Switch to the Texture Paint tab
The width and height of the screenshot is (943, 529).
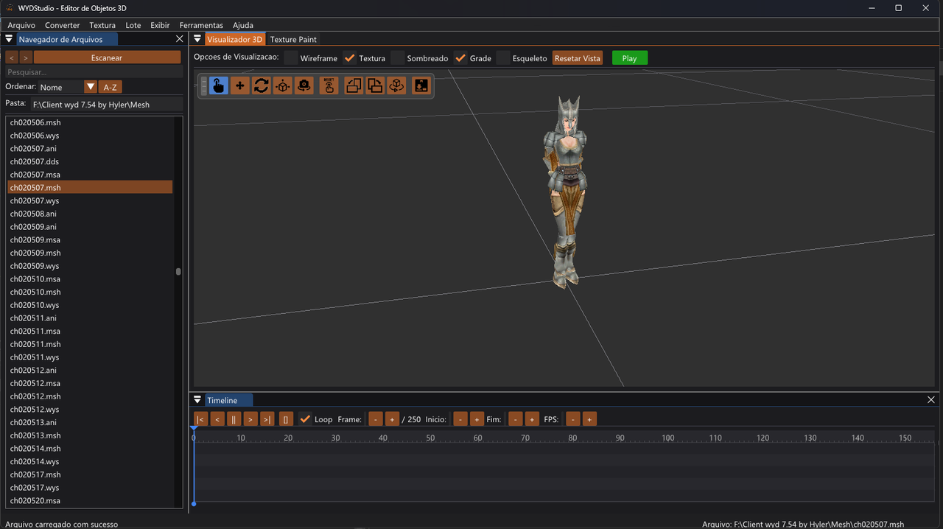tap(293, 39)
